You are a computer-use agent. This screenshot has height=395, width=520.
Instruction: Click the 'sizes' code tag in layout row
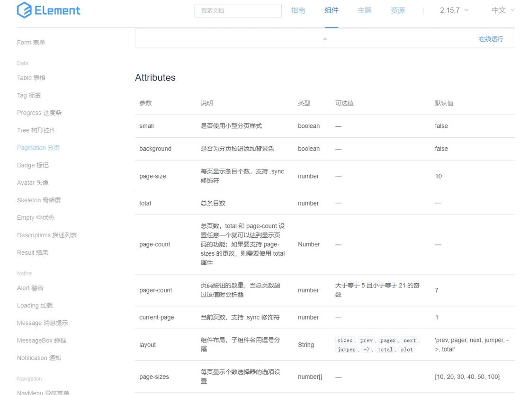345,340
